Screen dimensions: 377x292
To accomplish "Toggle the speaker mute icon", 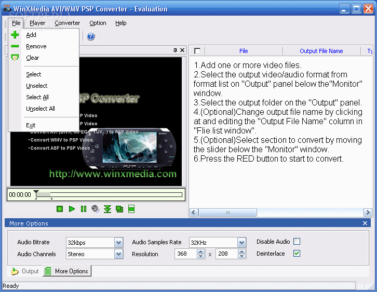I will click(x=96, y=209).
